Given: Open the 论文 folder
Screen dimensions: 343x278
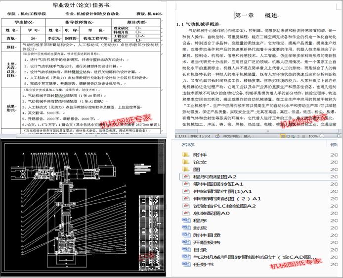Looking at the screenshot, I should tap(194, 162).
